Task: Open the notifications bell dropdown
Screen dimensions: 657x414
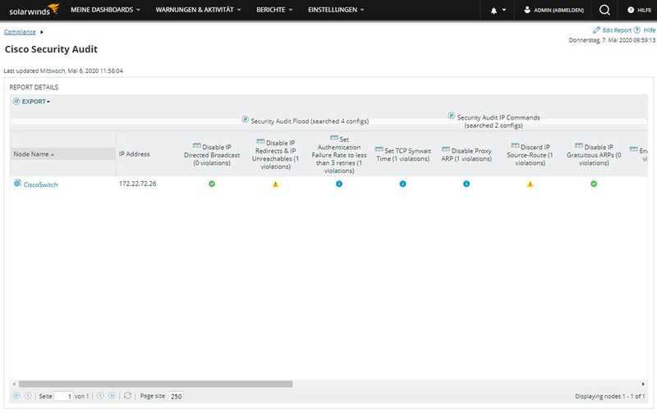Action: coord(498,10)
